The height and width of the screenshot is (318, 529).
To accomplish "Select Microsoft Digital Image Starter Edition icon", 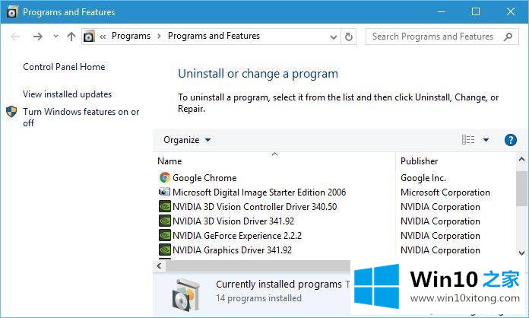I will point(165,192).
